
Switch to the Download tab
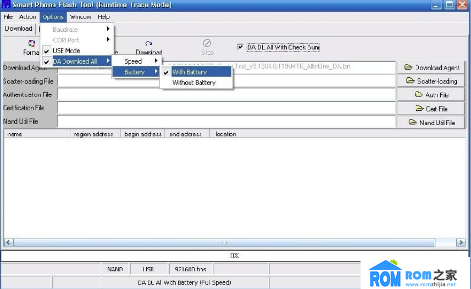point(19,29)
